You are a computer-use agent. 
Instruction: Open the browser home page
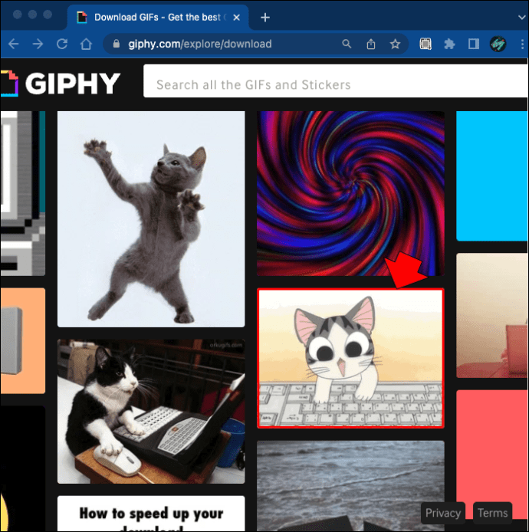86,44
